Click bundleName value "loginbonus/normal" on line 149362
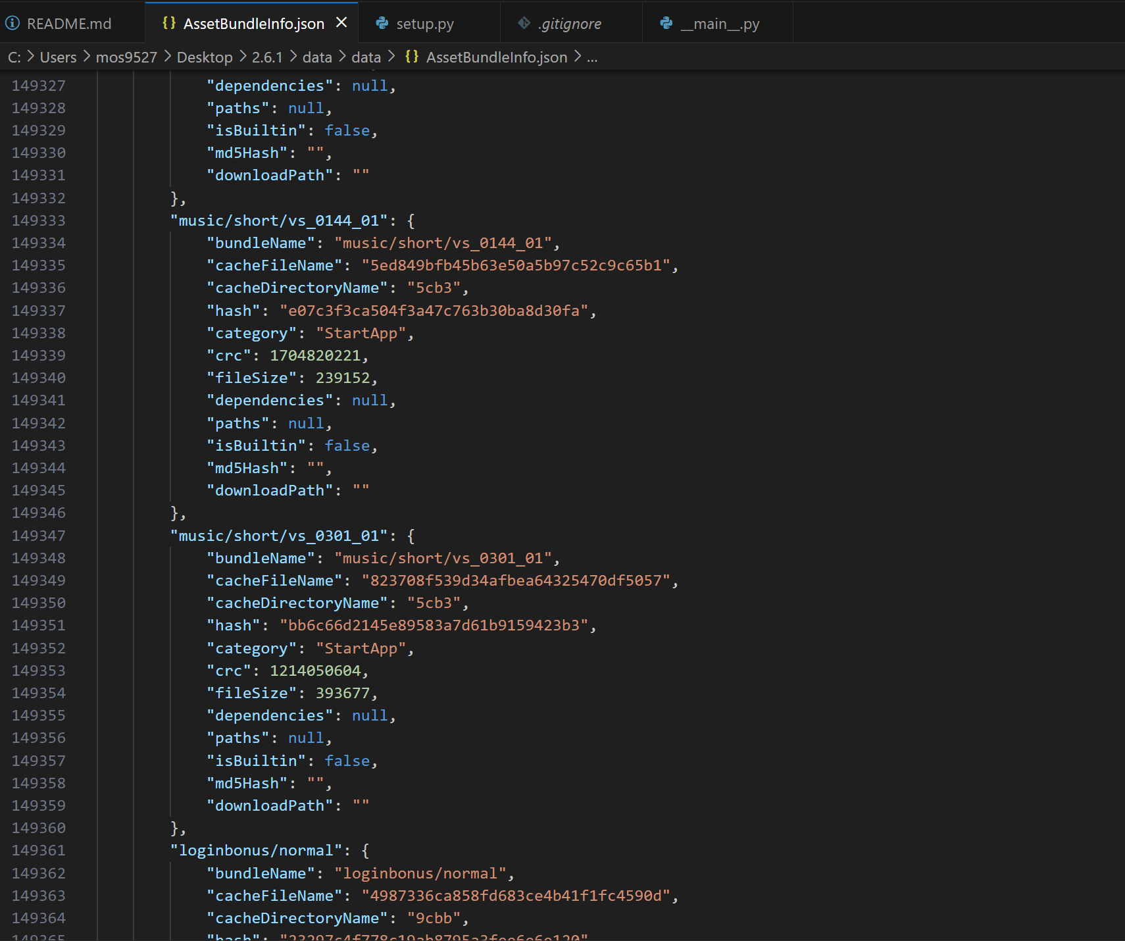 [x=420, y=873]
